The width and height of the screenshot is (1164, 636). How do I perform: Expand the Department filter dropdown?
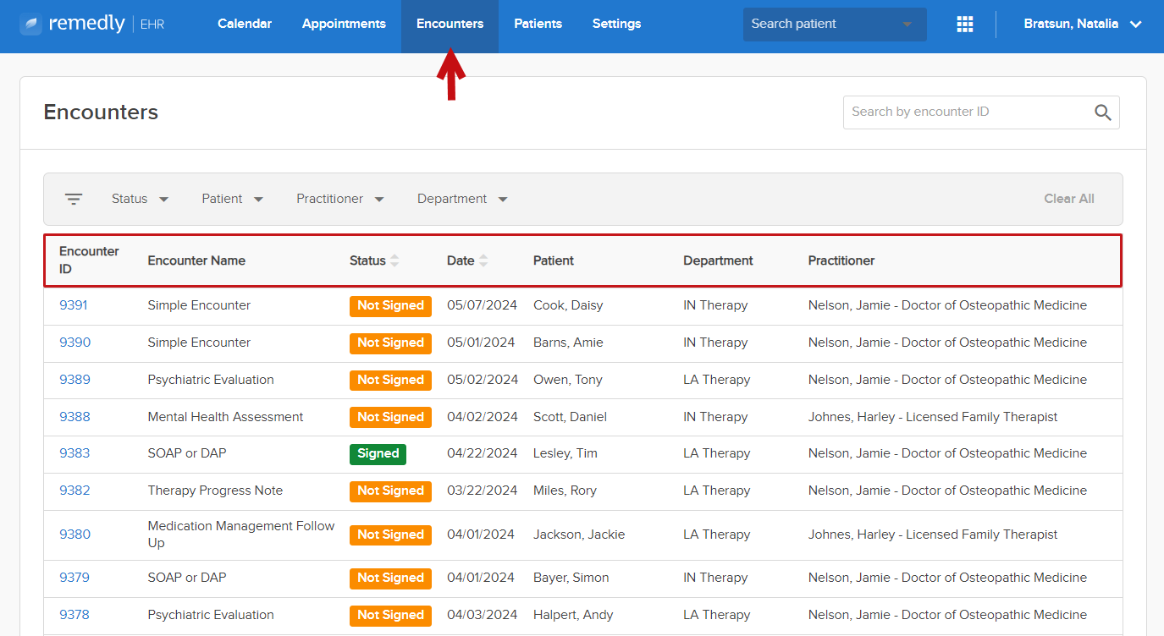[x=462, y=199]
